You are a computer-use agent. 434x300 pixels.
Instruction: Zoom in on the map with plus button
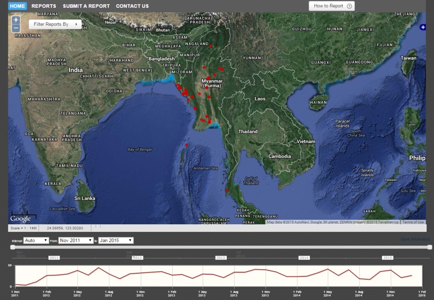(16, 20)
